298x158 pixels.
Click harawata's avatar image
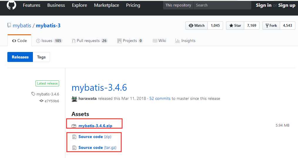click(x=74, y=99)
